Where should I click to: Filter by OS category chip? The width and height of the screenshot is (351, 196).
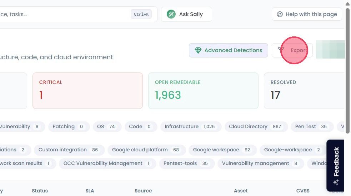coord(107,127)
